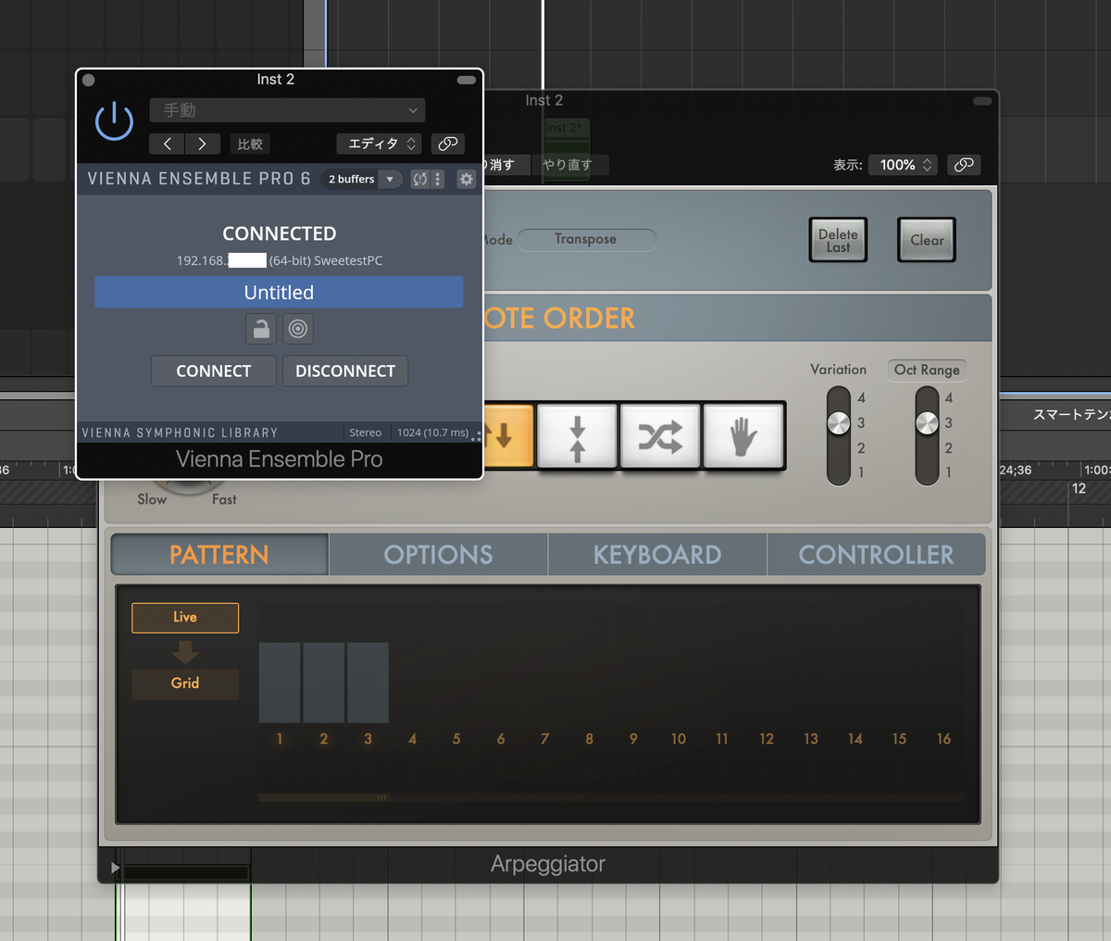The height and width of the screenshot is (941, 1111).
Task: Click the Clear button
Action: [x=927, y=240]
